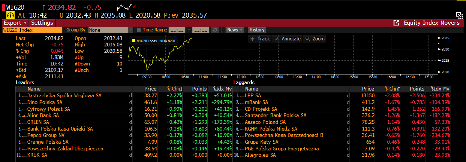Click the 'd' icon in ORLEN SA row
Screen dimensions: 466x162
[130, 122]
